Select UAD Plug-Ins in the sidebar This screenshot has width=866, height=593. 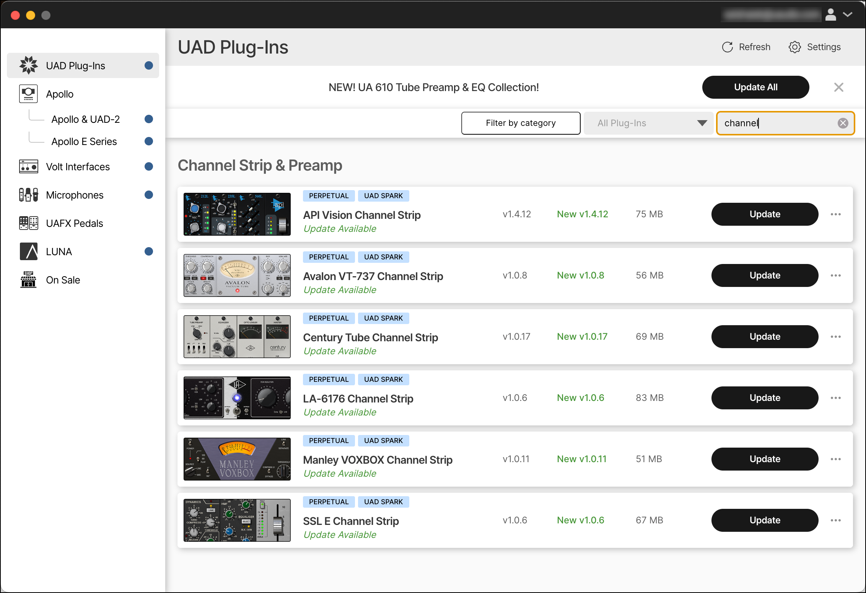[x=75, y=65]
